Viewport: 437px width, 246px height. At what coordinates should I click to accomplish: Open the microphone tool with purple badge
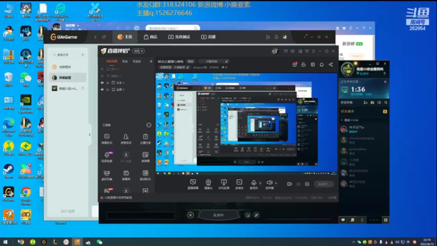(x=107, y=157)
